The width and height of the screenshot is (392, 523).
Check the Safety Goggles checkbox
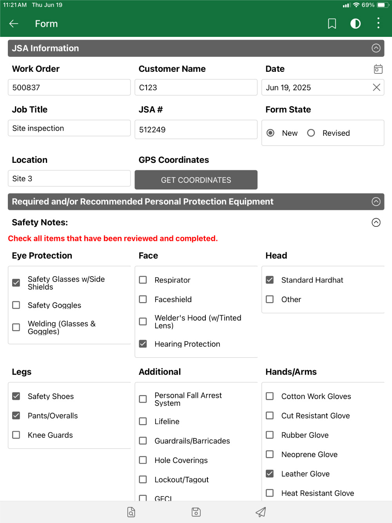16,305
